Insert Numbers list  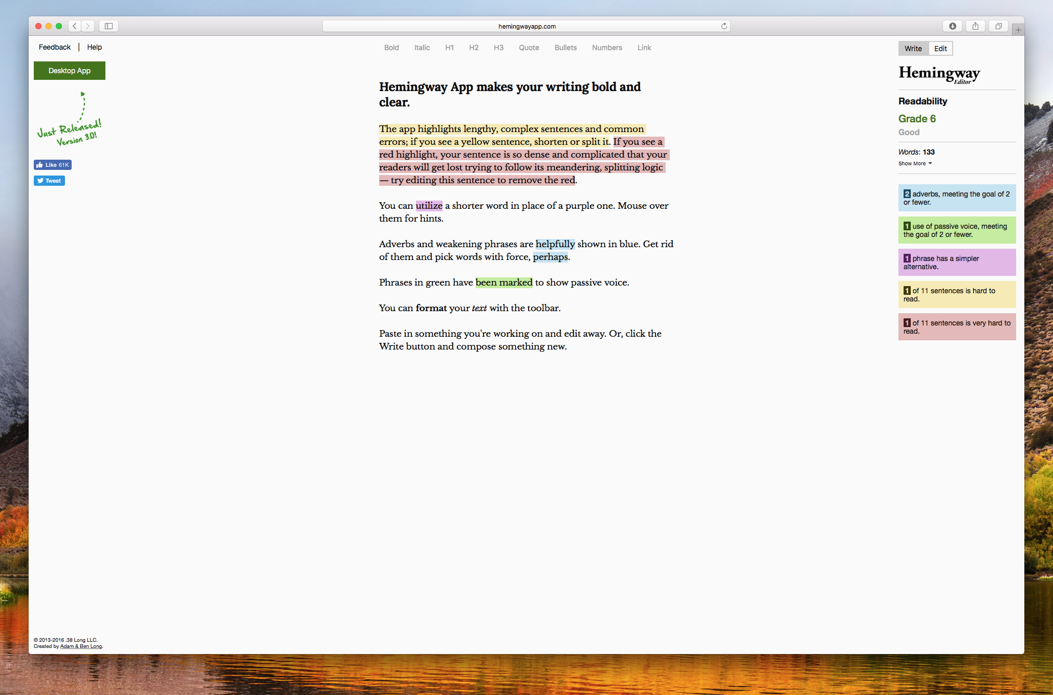[607, 48]
